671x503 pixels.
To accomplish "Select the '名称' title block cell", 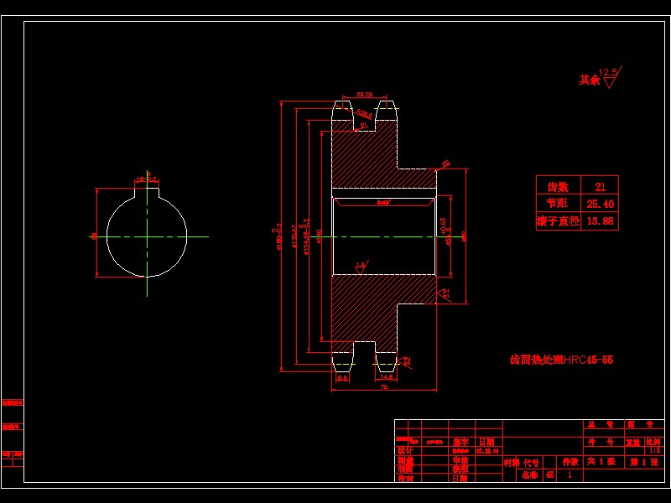I will [x=530, y=474].
